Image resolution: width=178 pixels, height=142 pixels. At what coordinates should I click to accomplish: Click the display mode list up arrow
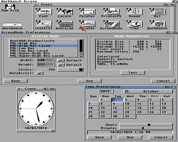[x=81, y=53]
